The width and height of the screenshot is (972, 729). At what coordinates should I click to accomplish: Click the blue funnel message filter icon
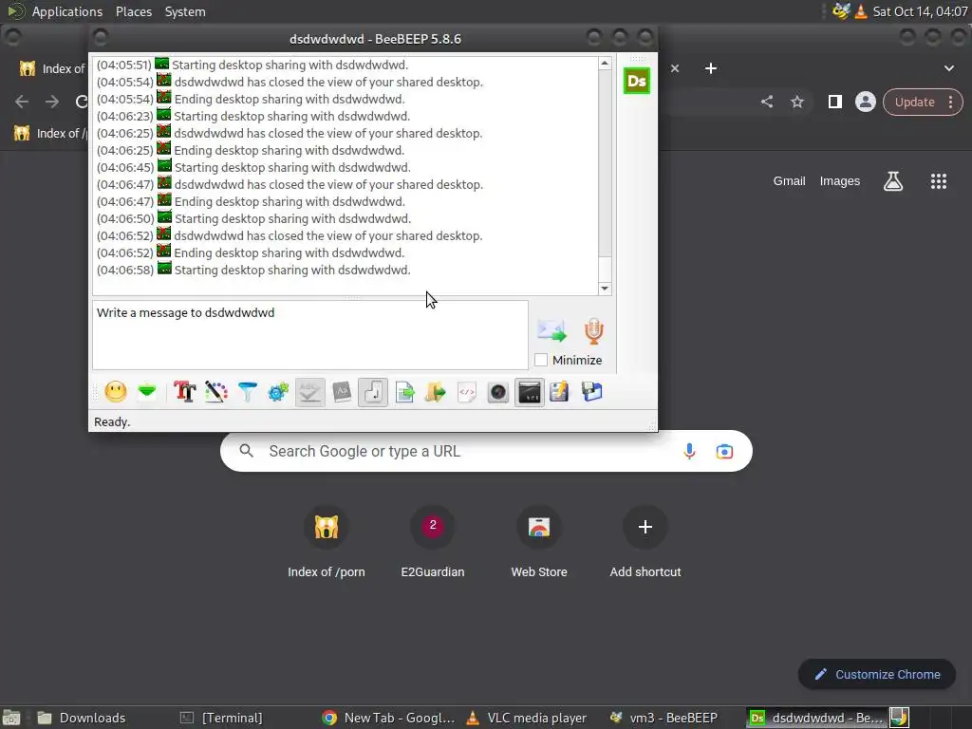pyautogui.click(x=248, y=392)
